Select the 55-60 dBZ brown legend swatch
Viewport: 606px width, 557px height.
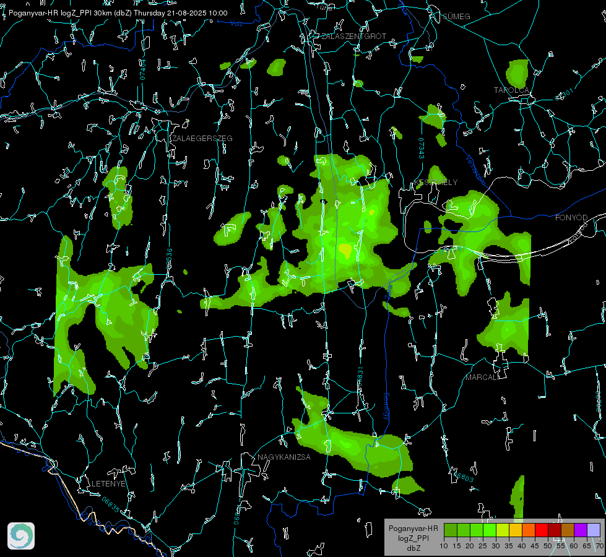[568, 530]
